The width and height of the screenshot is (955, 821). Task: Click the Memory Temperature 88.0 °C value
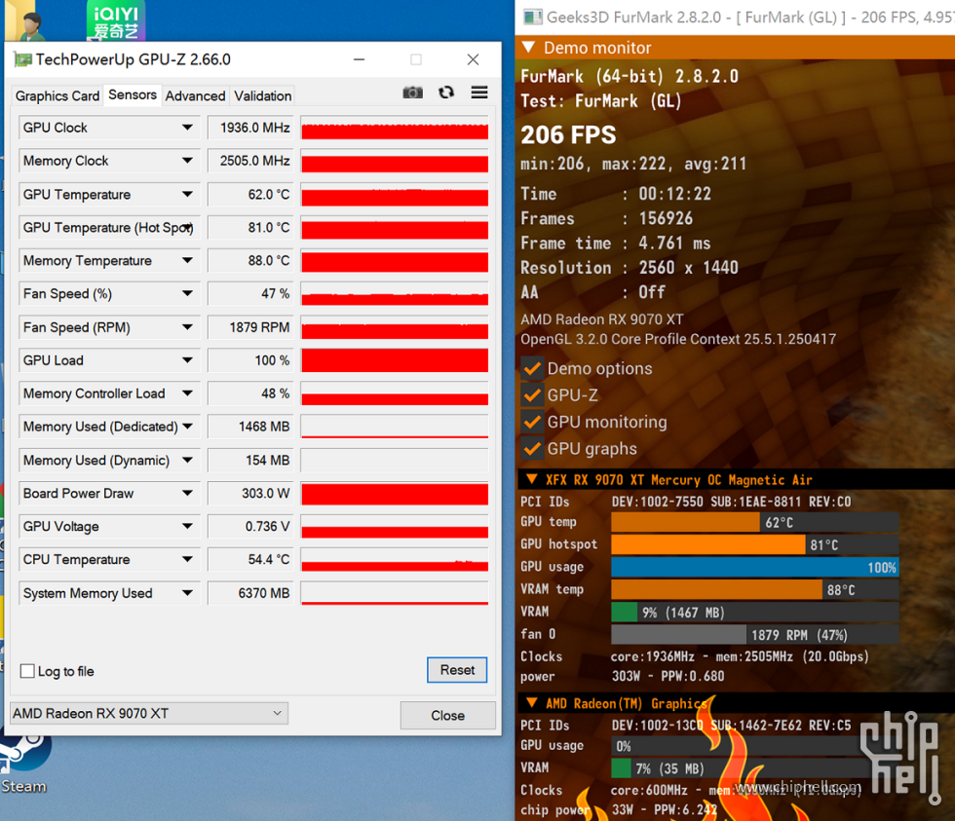250,260
